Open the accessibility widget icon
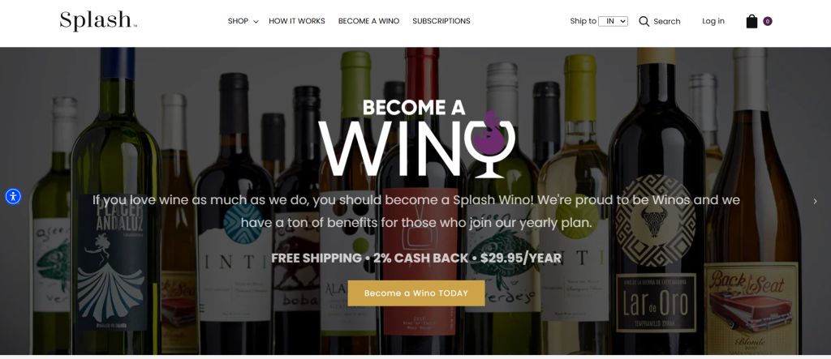This screenshot has height=359, width=831. [13, 196]
